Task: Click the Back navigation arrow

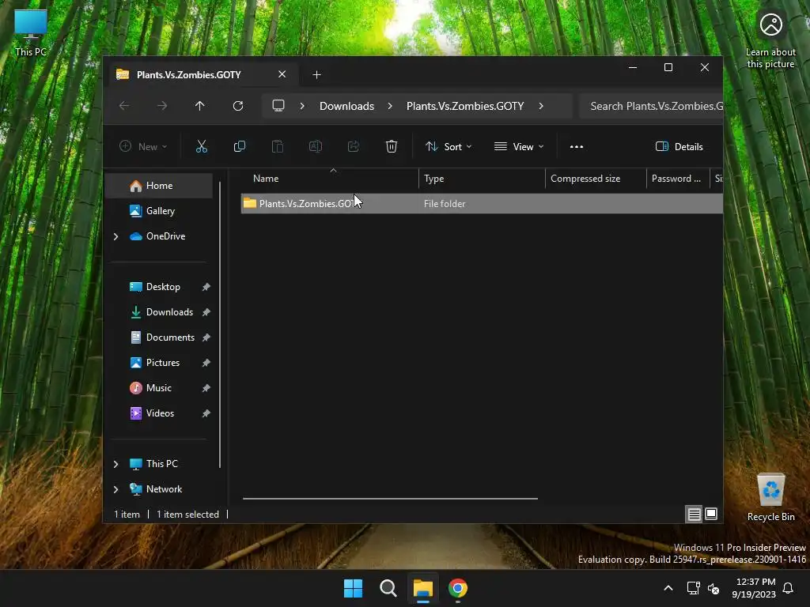Action: click(124, 106)
